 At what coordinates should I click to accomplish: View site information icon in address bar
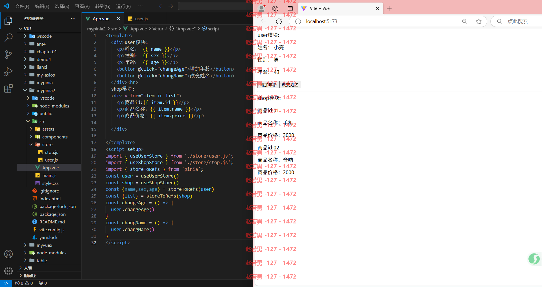click(x=298, y=21)
